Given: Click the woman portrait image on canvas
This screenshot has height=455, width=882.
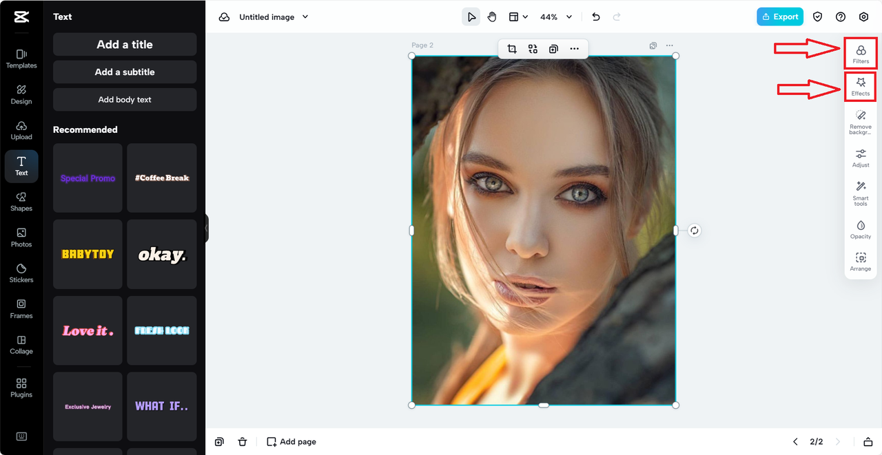Looking at the screenshot, I should tap(544, 231).
